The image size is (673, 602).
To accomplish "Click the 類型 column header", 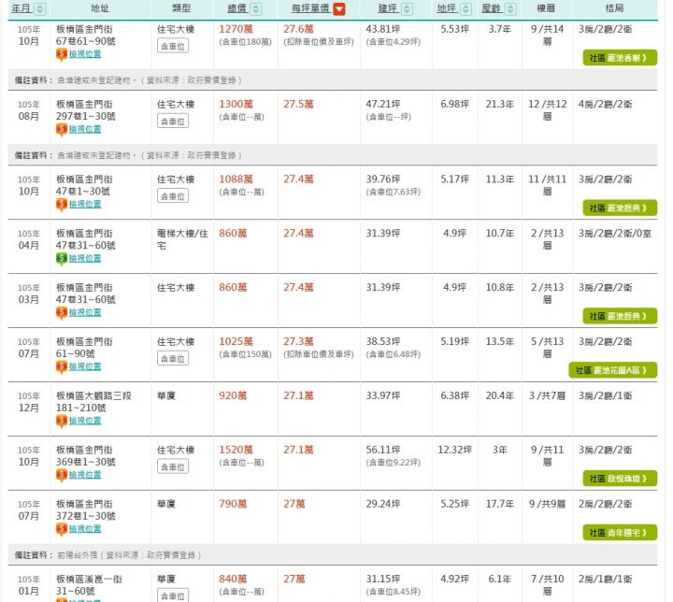I will pos(181,8).
